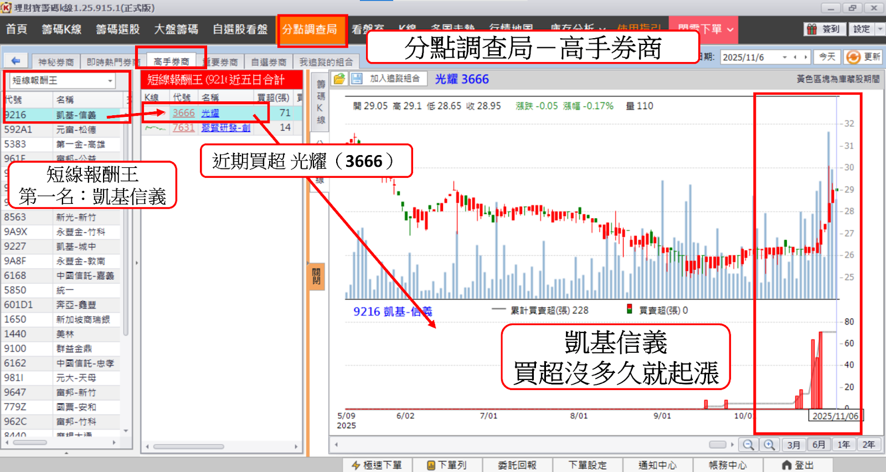Image resolution: width=886 pixels, height=472 pixels.
Task: Expand the 庫存分析 menu chevron
Action: (602, 29)
